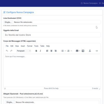Expand the table options chevron
The height and width of the screenshot is (104, 104).
[x=79, y=51]
